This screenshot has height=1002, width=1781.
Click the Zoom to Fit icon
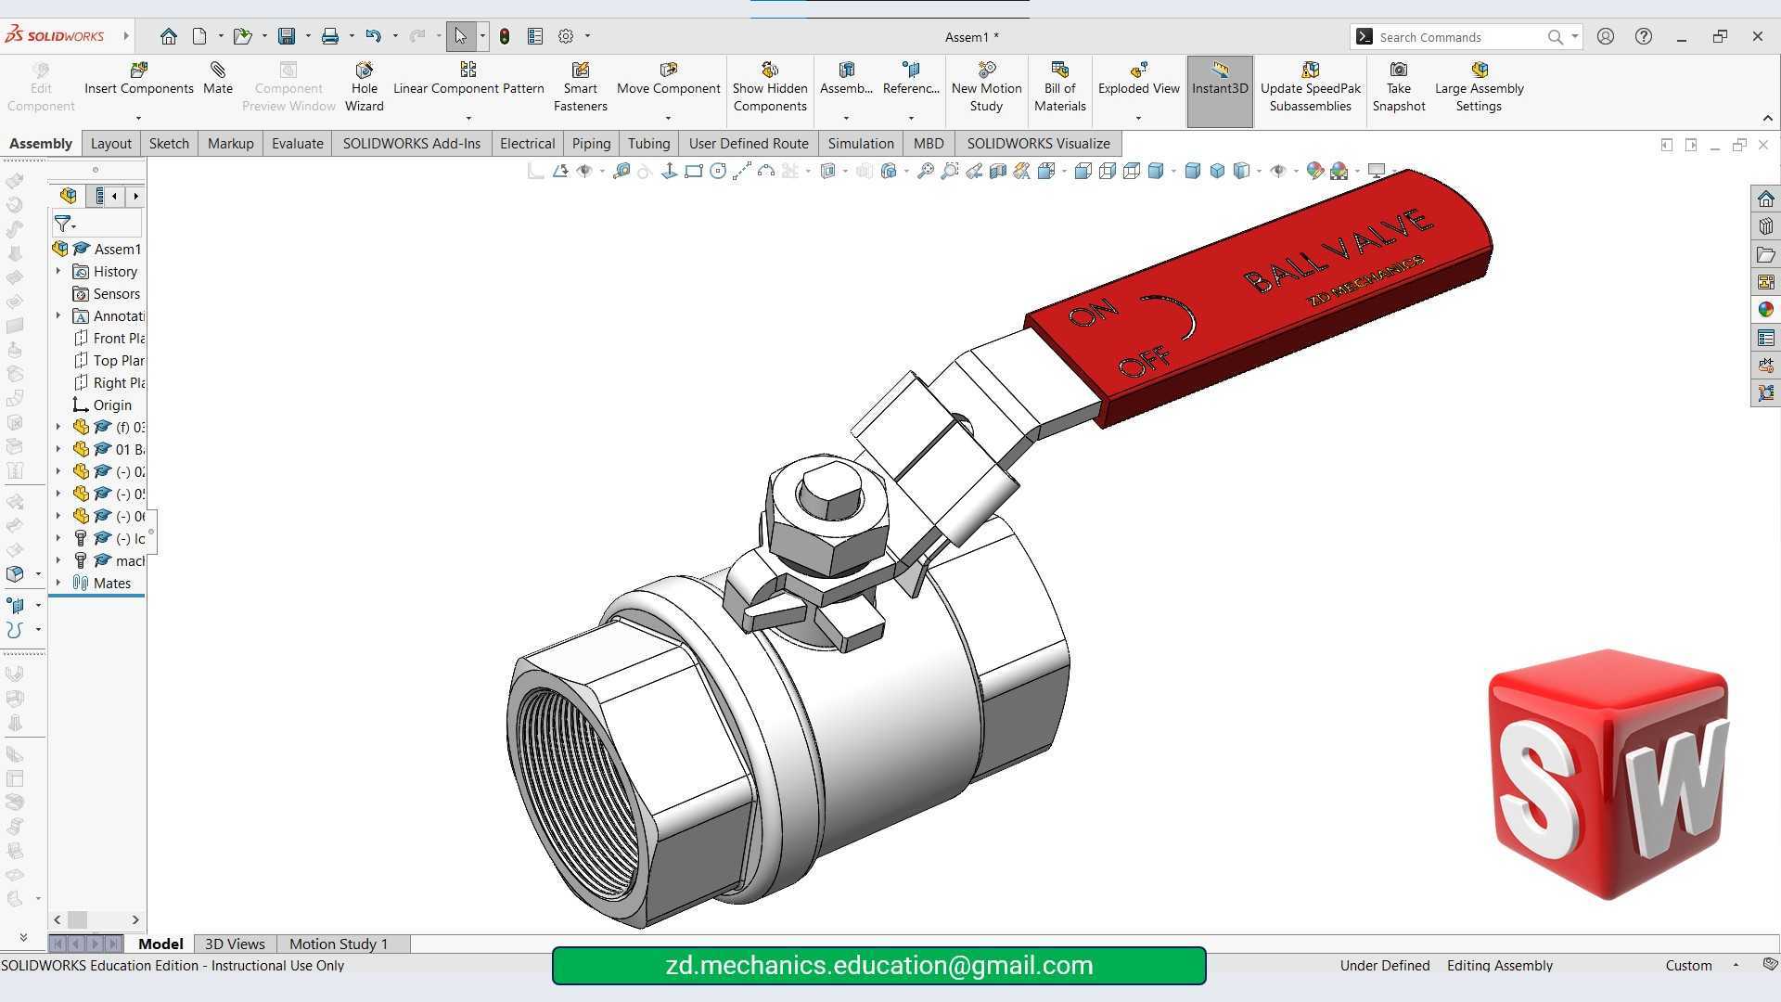[x=925, y=171]
